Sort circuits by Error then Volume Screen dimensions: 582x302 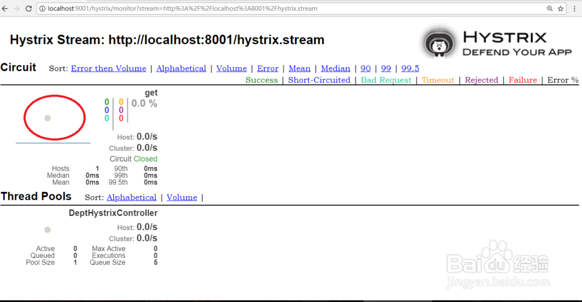(x=108, y=69)
